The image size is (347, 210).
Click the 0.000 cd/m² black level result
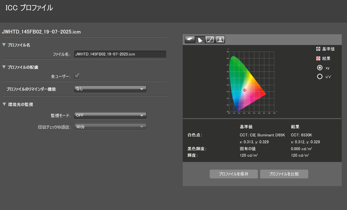click(301, 149)
